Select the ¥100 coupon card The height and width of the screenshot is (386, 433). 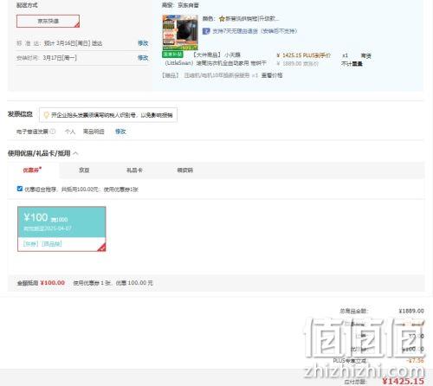61,228
